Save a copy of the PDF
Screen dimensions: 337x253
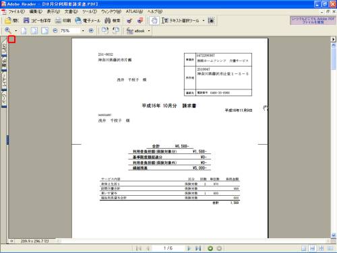point(37,21)
